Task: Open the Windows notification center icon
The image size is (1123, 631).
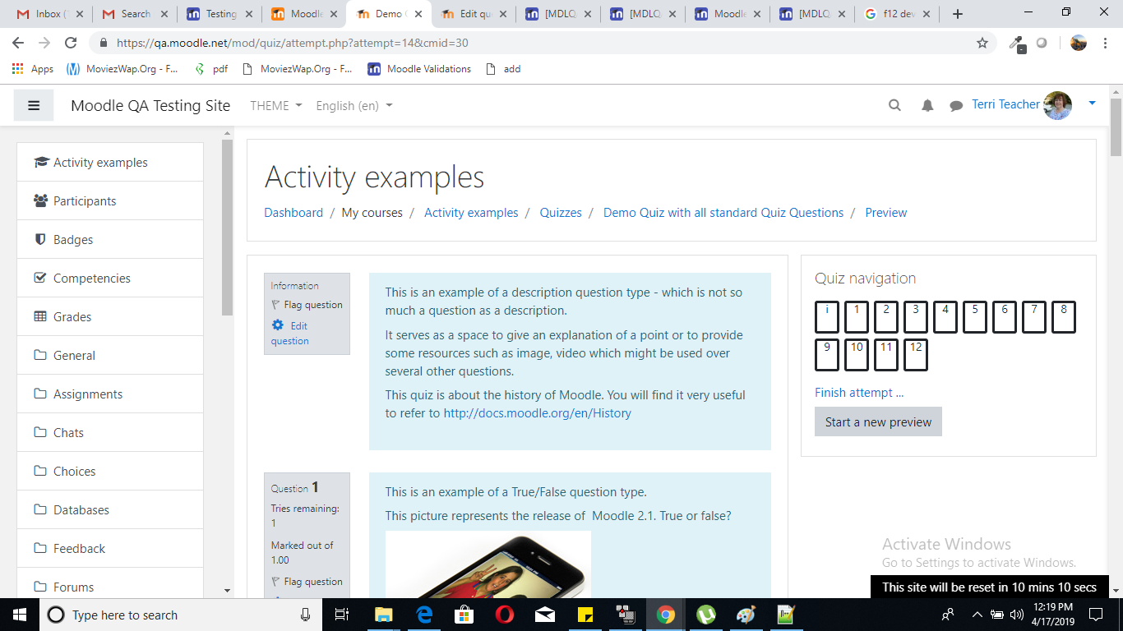Action: 1096,615
